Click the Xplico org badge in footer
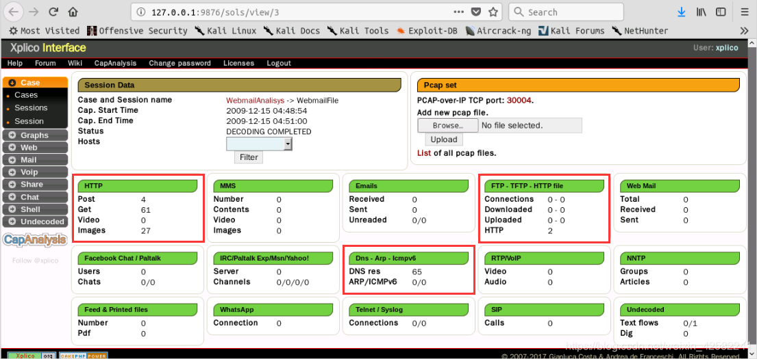This screenshot has width=757, height=359. tap(33, 356)
